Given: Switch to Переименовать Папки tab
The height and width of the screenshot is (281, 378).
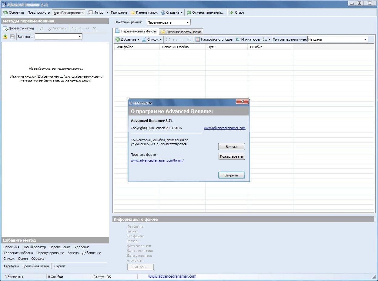Looking at the screenshot, I should [181, 32].
